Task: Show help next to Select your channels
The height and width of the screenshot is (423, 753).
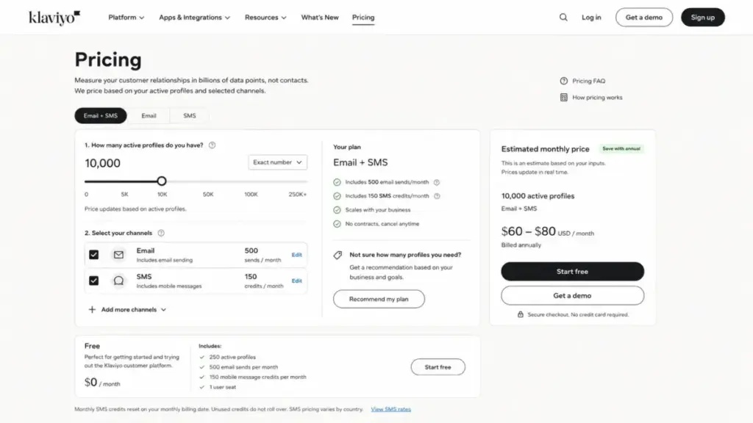Action: tap(161, 233)
